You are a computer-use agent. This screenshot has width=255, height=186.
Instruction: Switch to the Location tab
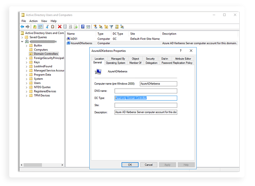click(99, 59)
